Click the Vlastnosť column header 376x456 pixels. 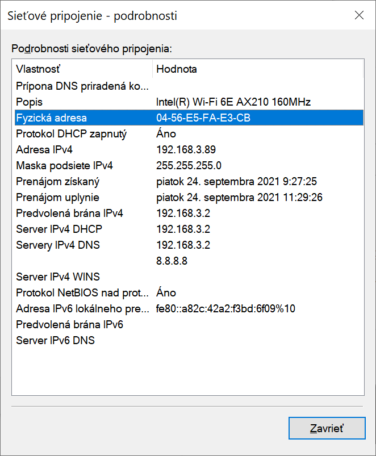click(x=82, y=69)
